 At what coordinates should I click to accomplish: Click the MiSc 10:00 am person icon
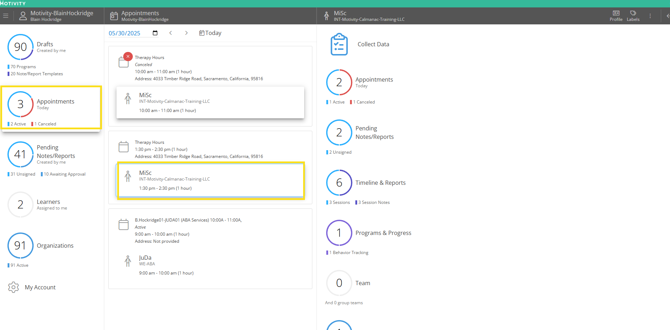tap(128, 98)
